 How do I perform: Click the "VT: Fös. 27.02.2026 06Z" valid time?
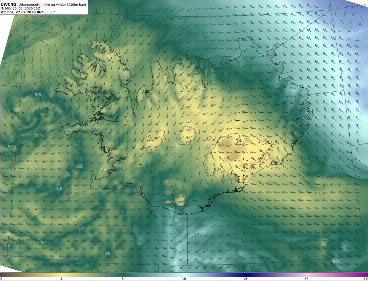[22, 12]
